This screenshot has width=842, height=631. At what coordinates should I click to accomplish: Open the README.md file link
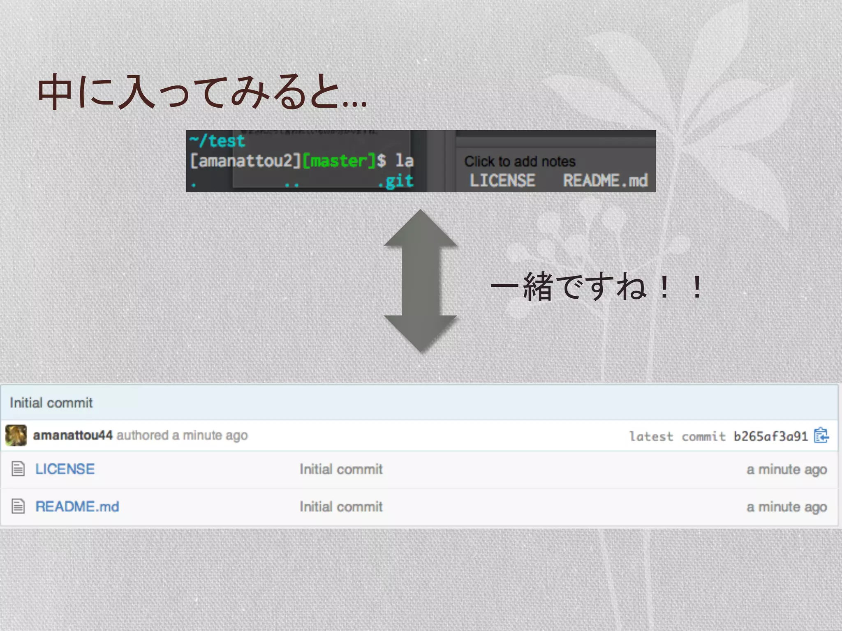(77, 507)
